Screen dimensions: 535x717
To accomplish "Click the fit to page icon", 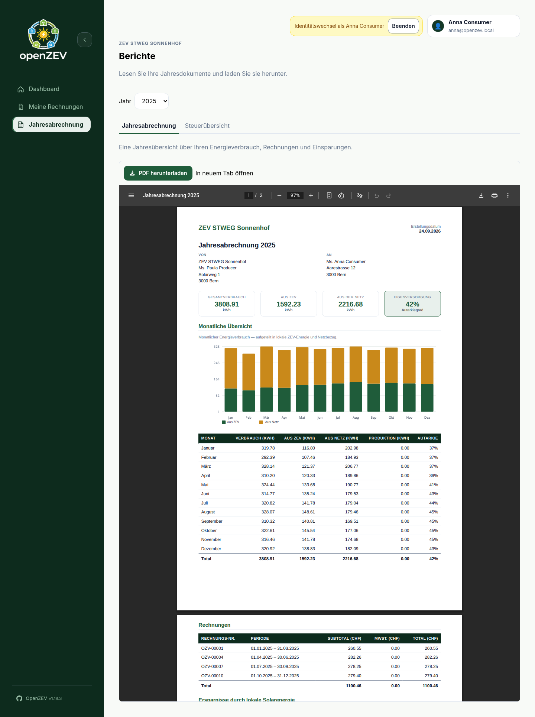I will point(329,195).
